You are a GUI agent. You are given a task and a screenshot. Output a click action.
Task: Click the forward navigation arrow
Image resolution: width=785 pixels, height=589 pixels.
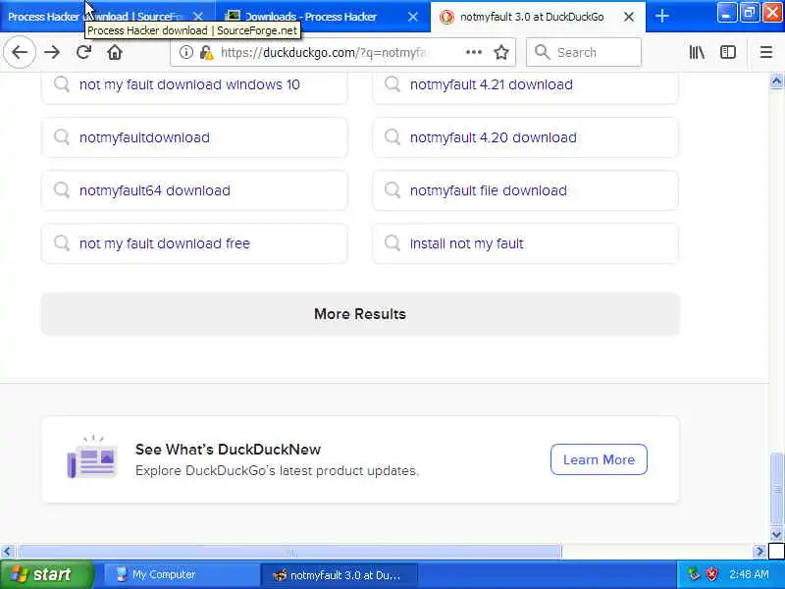(52, 52)
